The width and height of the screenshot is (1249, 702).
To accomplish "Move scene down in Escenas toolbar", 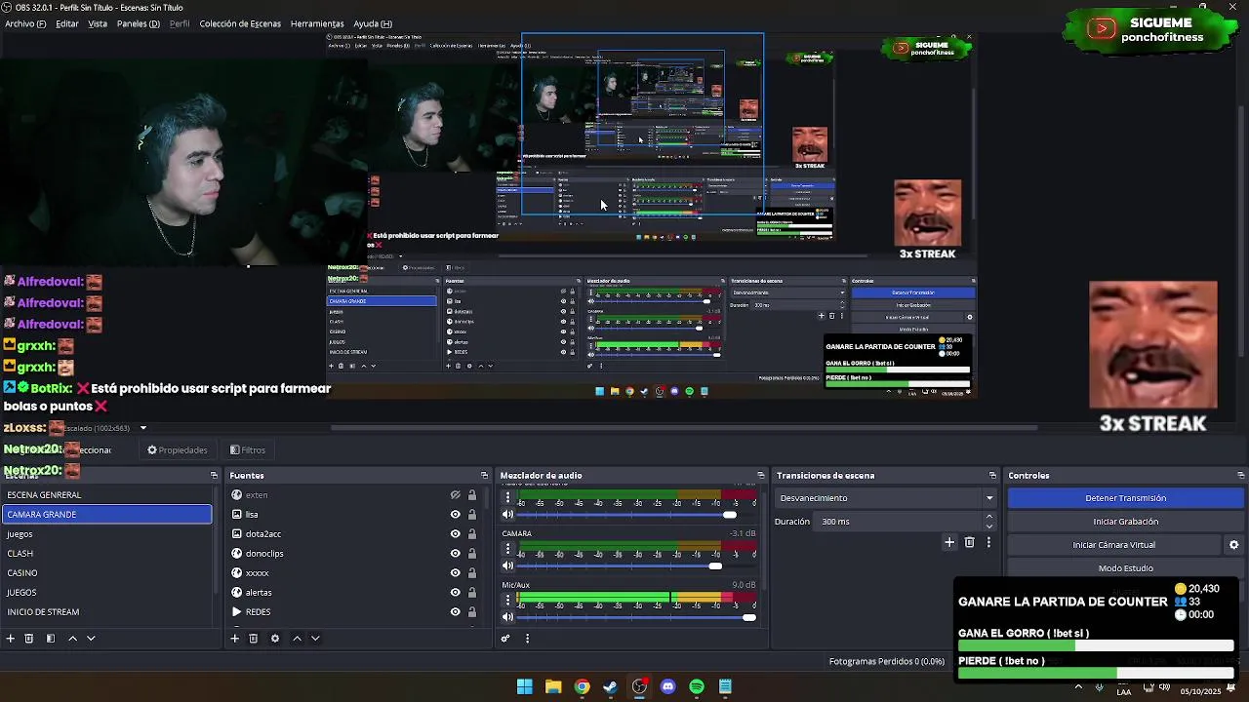I will (x=91, y=639).
